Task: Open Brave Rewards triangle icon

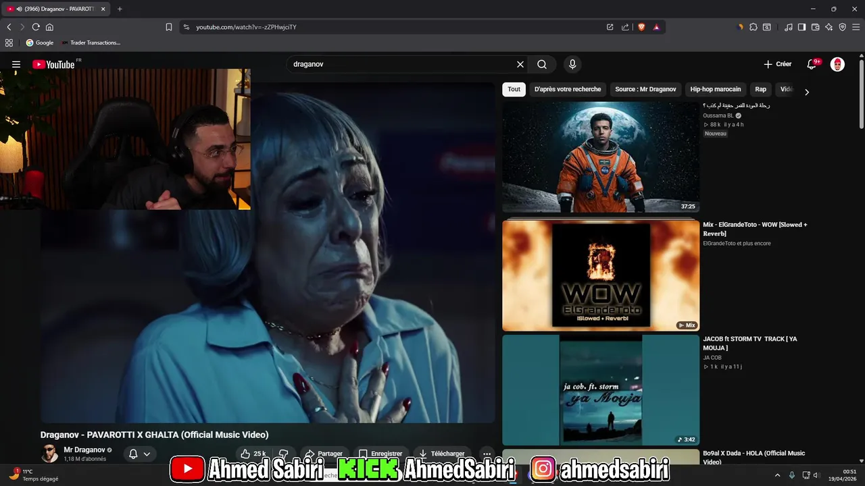Action: (656, 27)
